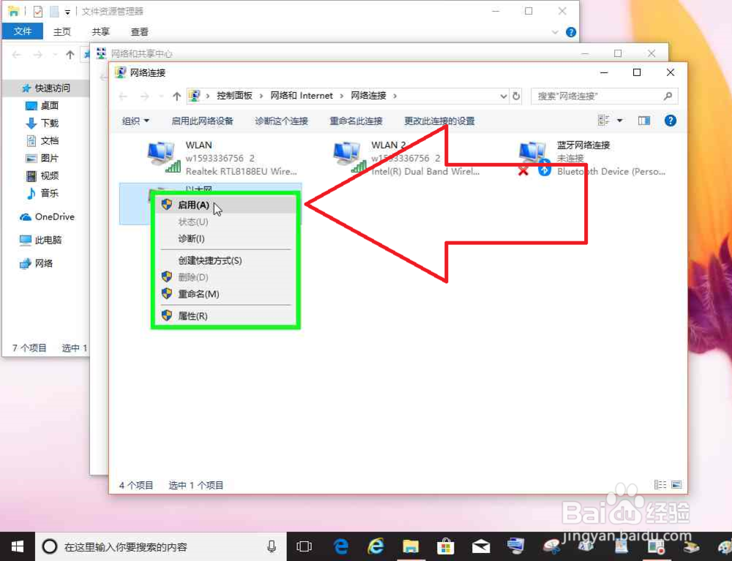Viewport: 732px width, 561px height.
Task: Open the 组织 dropdown menu
Action: 135,120
